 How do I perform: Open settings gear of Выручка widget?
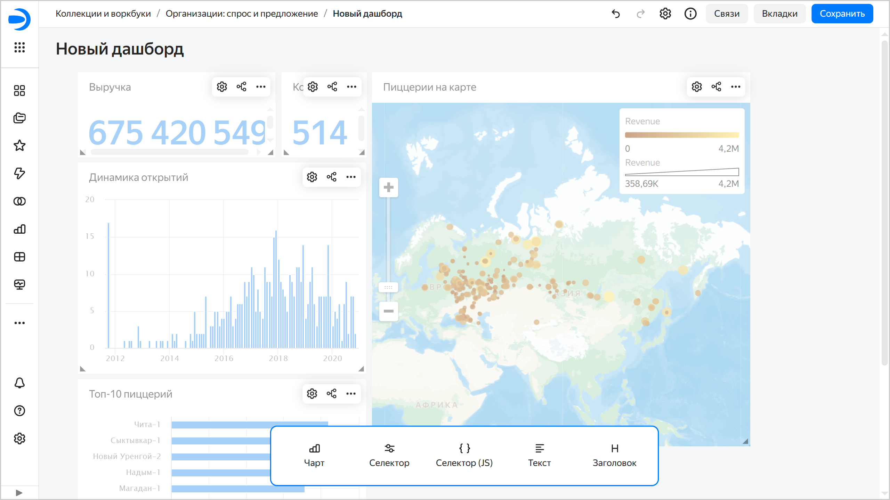tap(222, 87)
